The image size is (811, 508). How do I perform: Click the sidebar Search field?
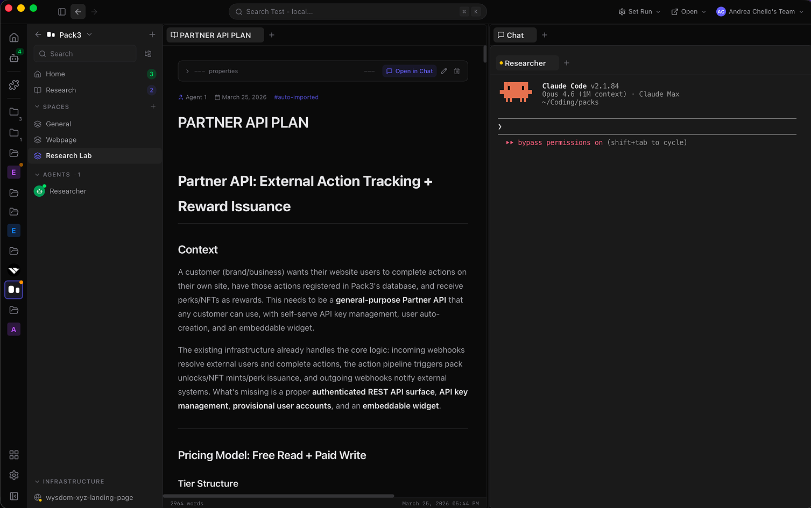86,54
